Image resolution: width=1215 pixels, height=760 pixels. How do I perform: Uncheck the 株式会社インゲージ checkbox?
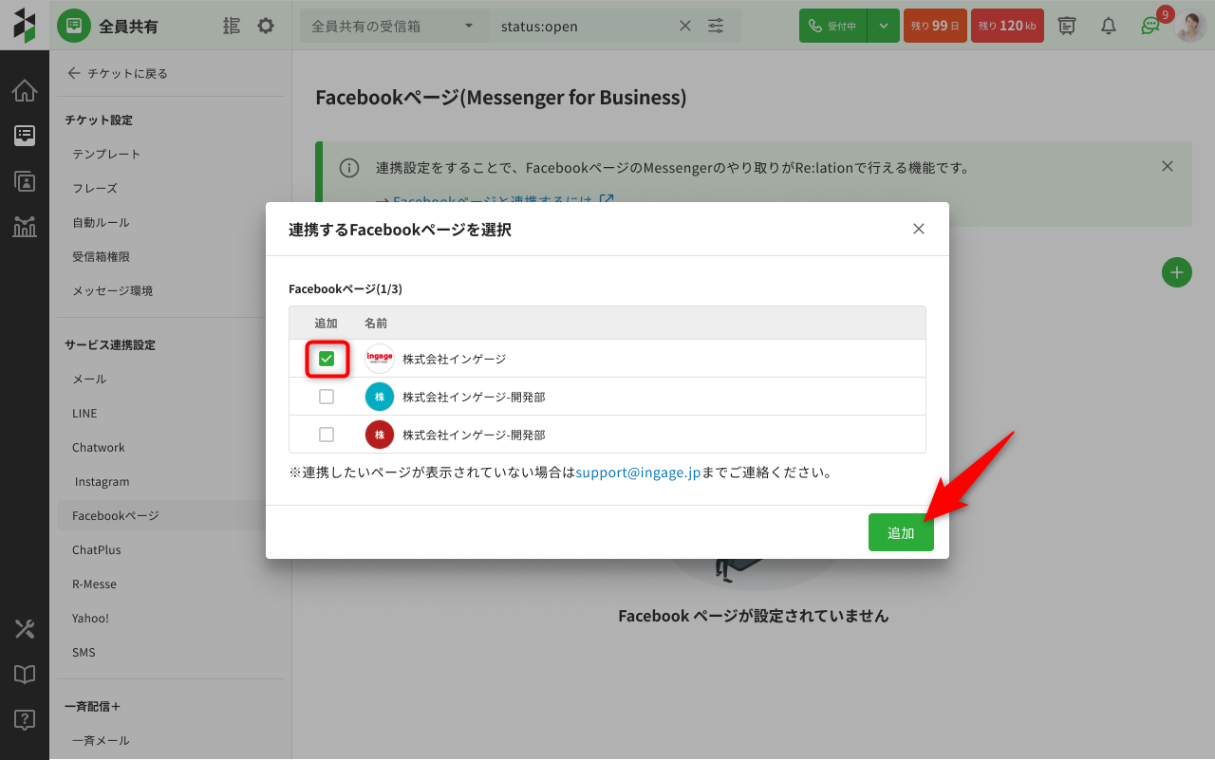tap(327, 359)
